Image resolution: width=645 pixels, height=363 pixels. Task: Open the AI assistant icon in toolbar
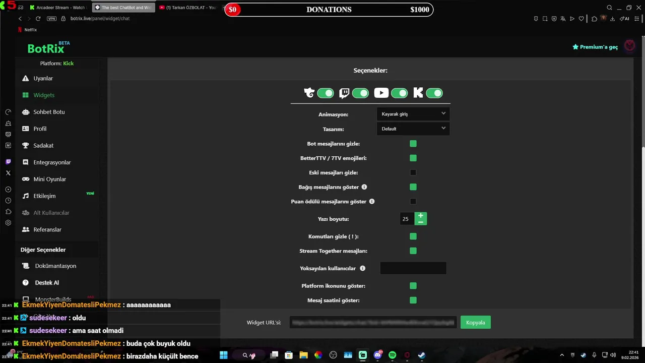(624, 19)
